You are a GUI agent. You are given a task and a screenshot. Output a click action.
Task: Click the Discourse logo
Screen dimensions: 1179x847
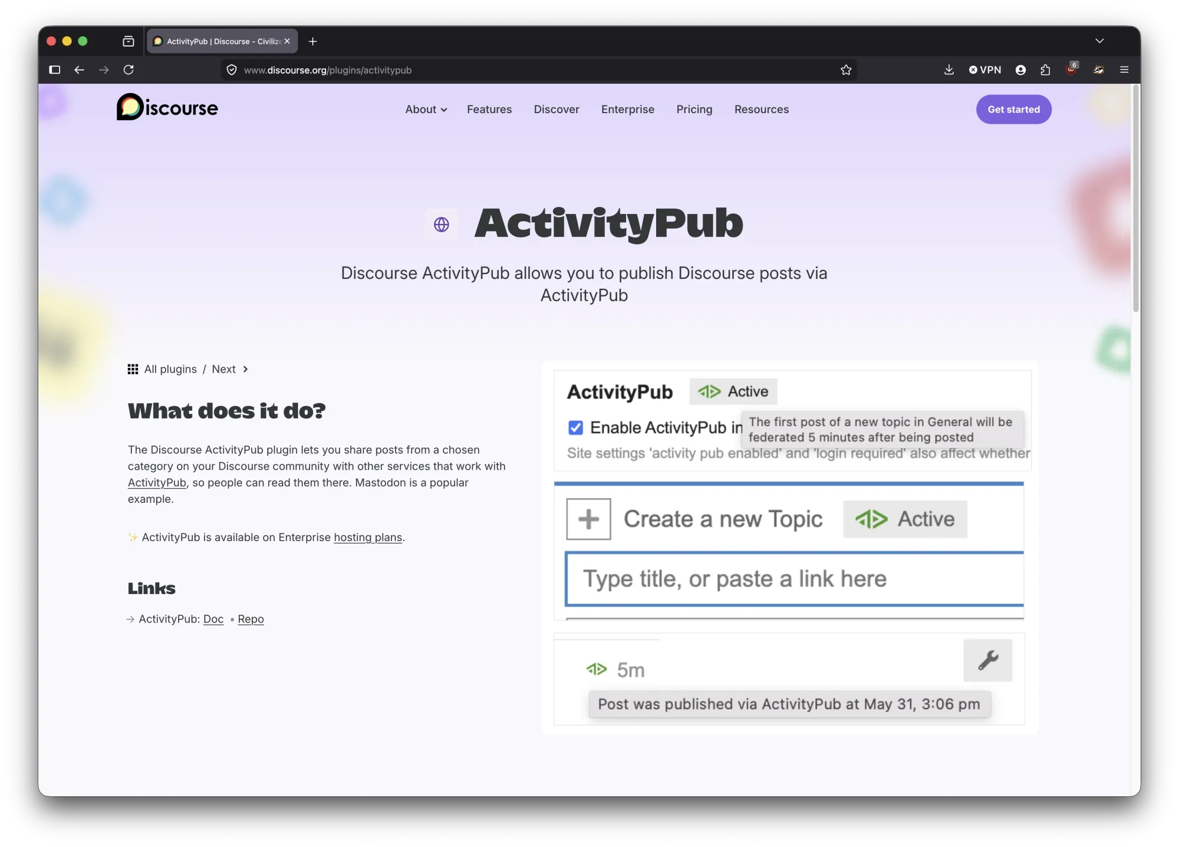point(167,107)
